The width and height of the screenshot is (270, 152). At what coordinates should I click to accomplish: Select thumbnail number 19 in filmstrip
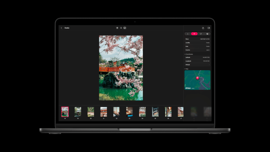click(x=78, y=112)
